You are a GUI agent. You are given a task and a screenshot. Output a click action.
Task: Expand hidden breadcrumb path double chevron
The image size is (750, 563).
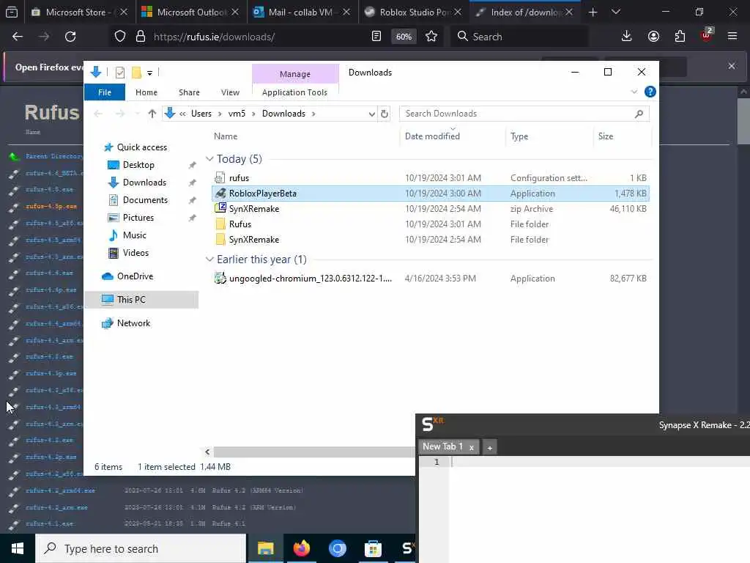(x=182, y=114)
